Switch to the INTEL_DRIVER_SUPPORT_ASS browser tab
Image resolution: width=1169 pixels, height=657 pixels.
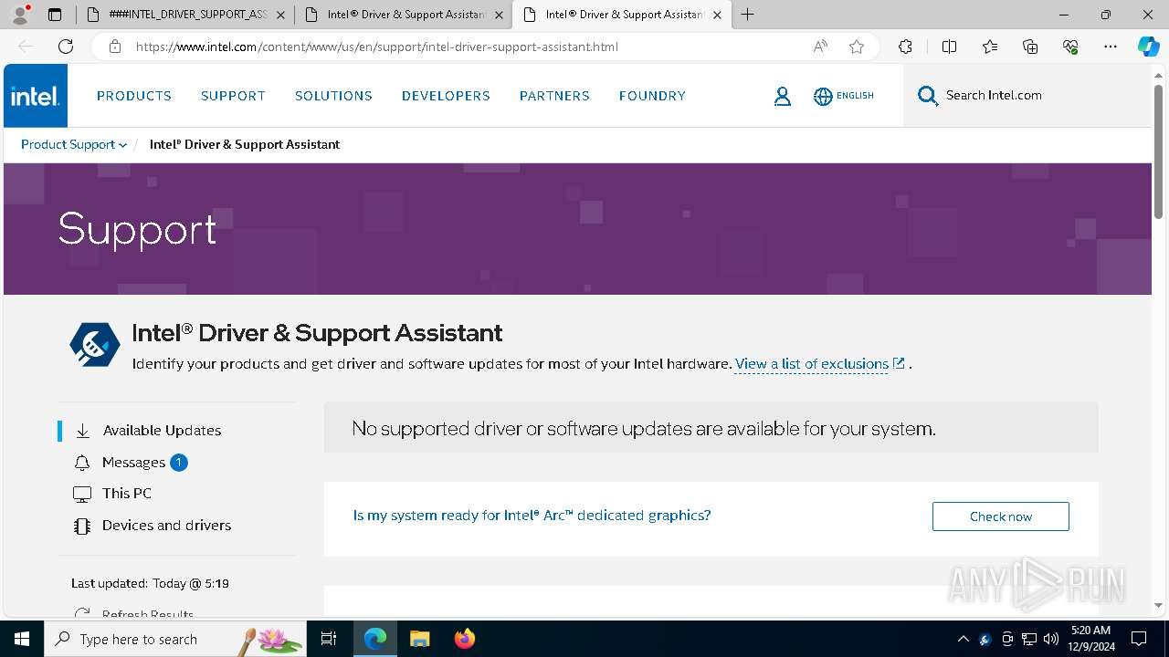[185, 15]
